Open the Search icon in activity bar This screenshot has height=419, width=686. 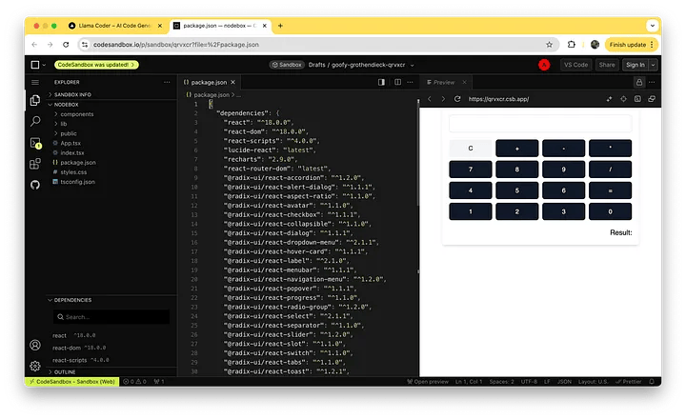click(x=35, y=121)
